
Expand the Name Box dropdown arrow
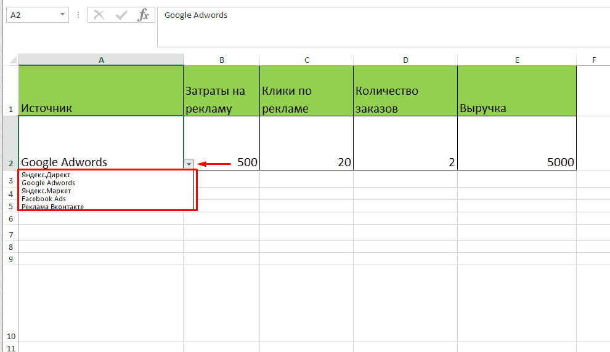coord(62,15)
